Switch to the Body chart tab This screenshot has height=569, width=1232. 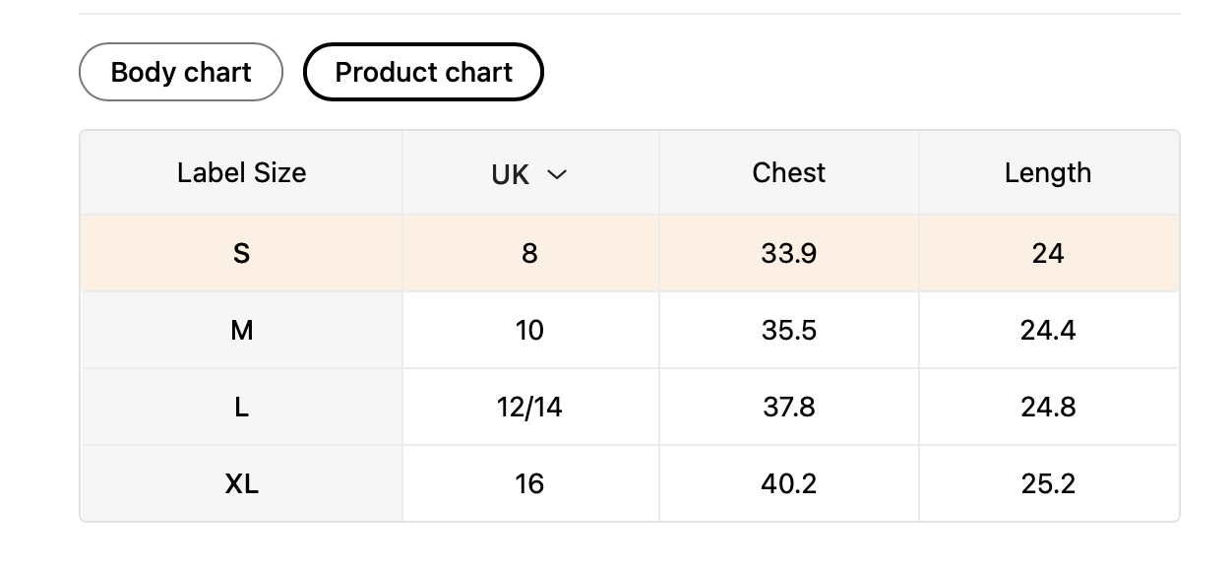tap(181, 72)
